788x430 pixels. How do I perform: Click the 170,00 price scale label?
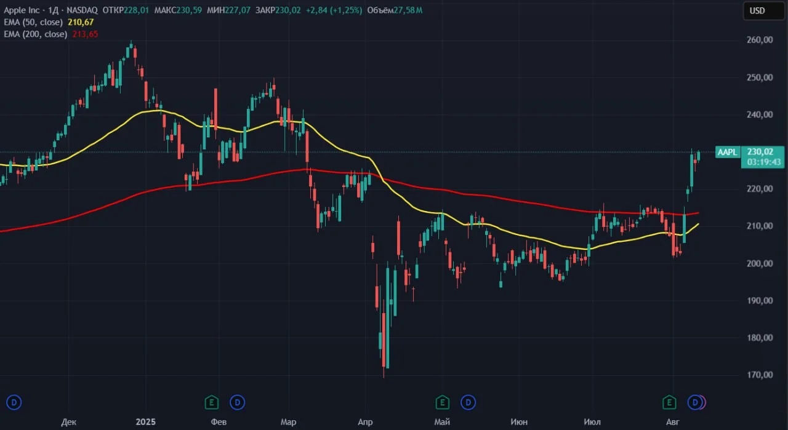point(759,375)
